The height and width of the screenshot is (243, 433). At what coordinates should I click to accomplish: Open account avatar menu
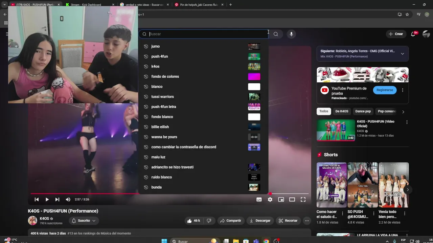[426, 34]
